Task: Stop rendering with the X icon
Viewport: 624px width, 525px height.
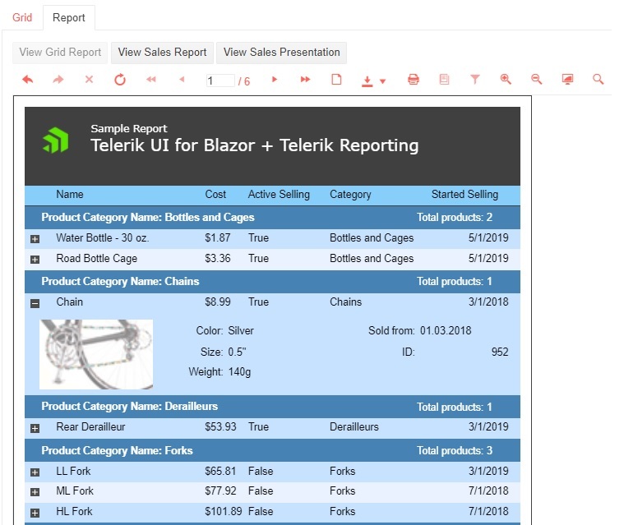Action: click(89, 80)
